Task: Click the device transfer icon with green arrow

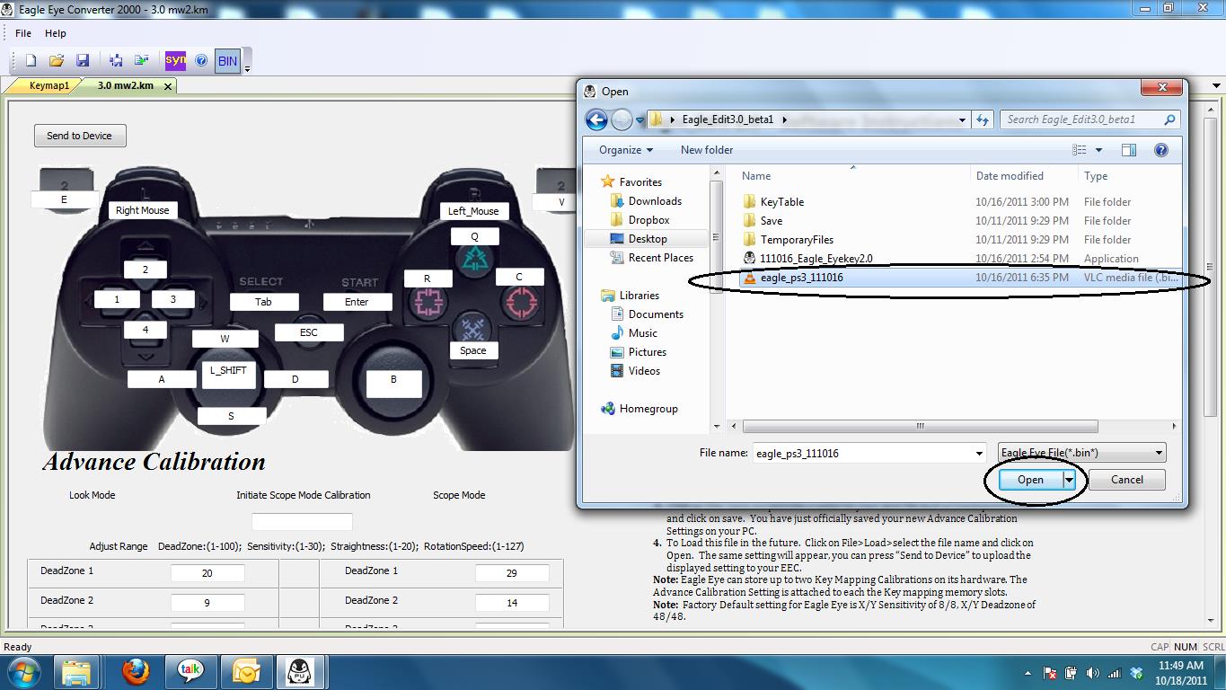Action: [x=142, y=61]
